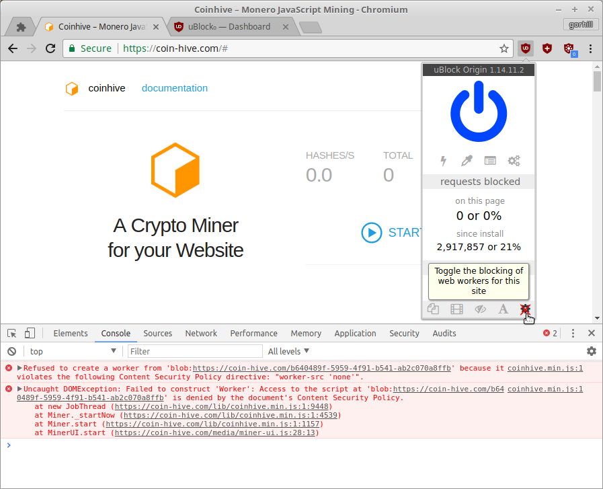Viewport: 603px width, 489px height.
Task: Start the miner play button
Action: point(372,233)
